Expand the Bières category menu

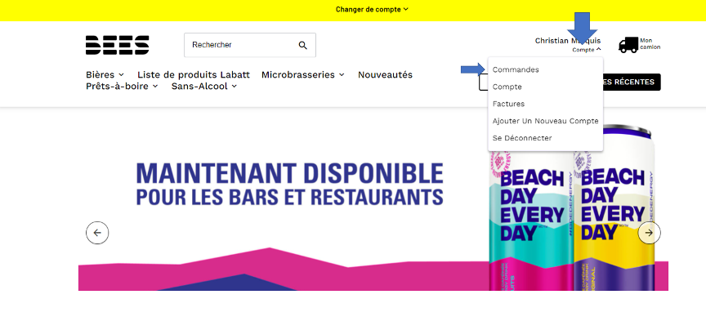(105, 74)
